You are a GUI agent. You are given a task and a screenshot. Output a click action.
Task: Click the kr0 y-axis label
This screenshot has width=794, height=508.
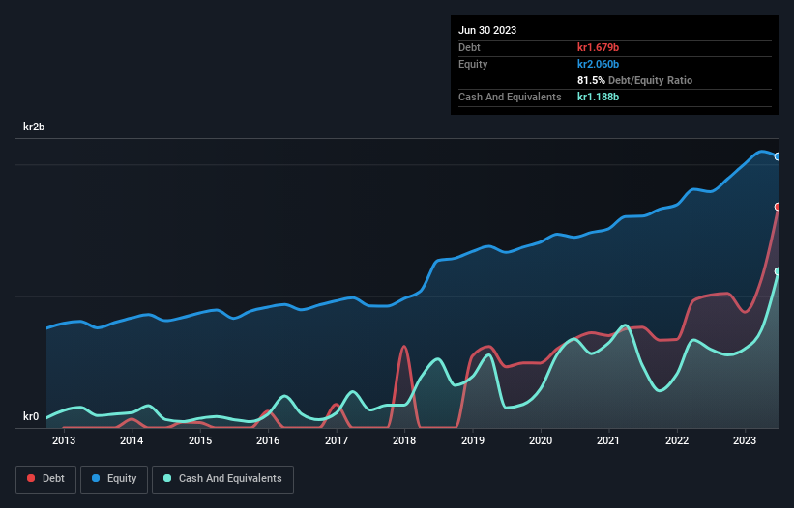point(31,416)
